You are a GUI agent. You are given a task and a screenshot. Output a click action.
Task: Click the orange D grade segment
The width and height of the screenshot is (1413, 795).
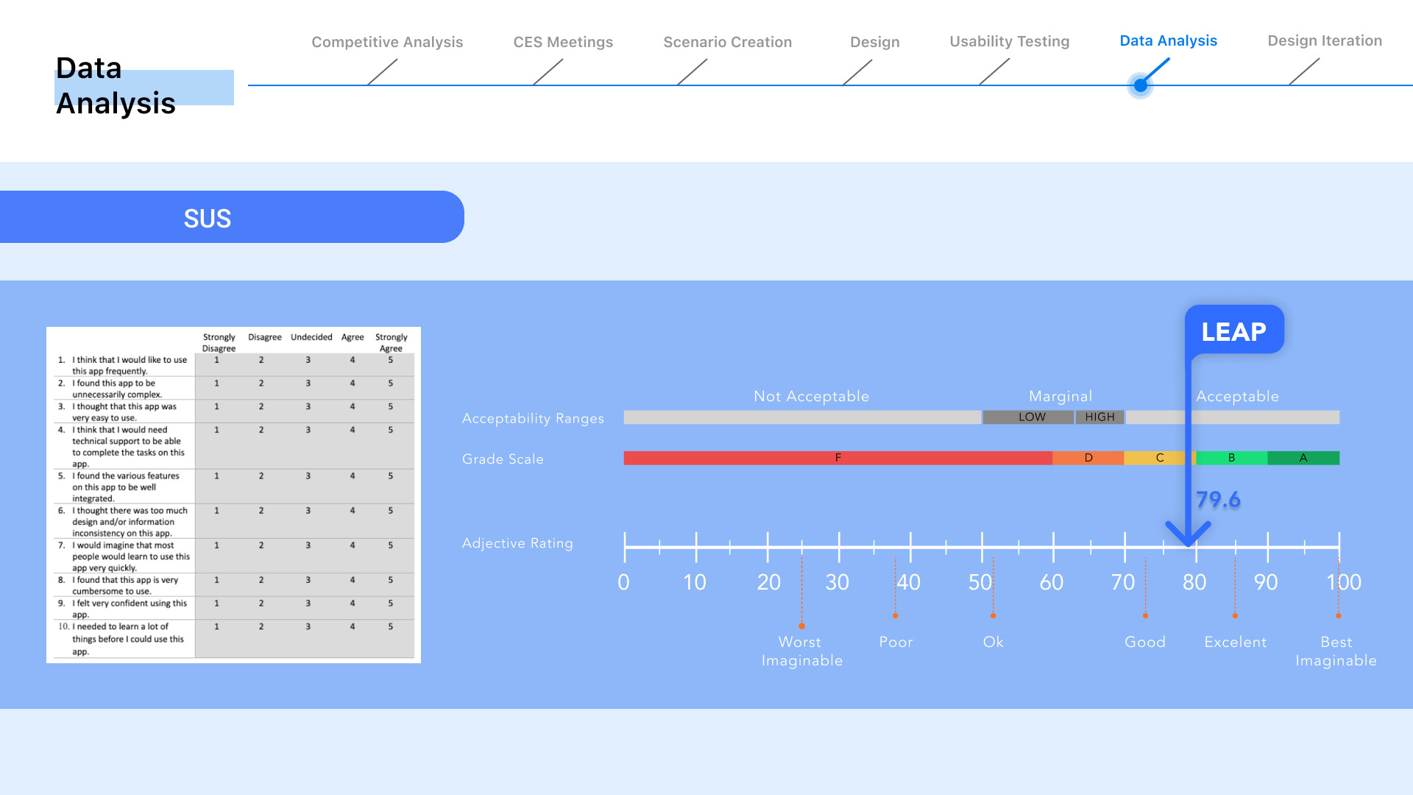tap(1088, 458)
